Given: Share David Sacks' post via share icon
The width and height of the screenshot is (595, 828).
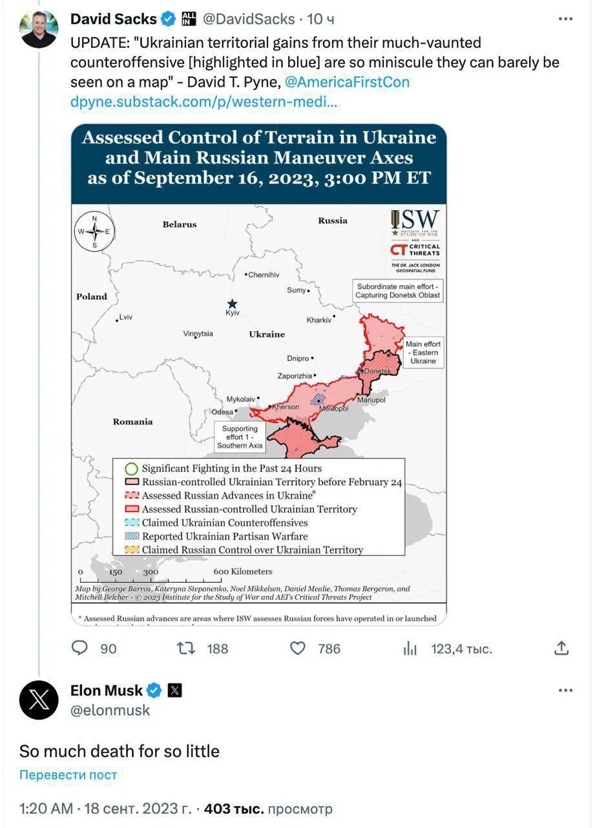Looking at the screenshot, I should pos(562,648).
